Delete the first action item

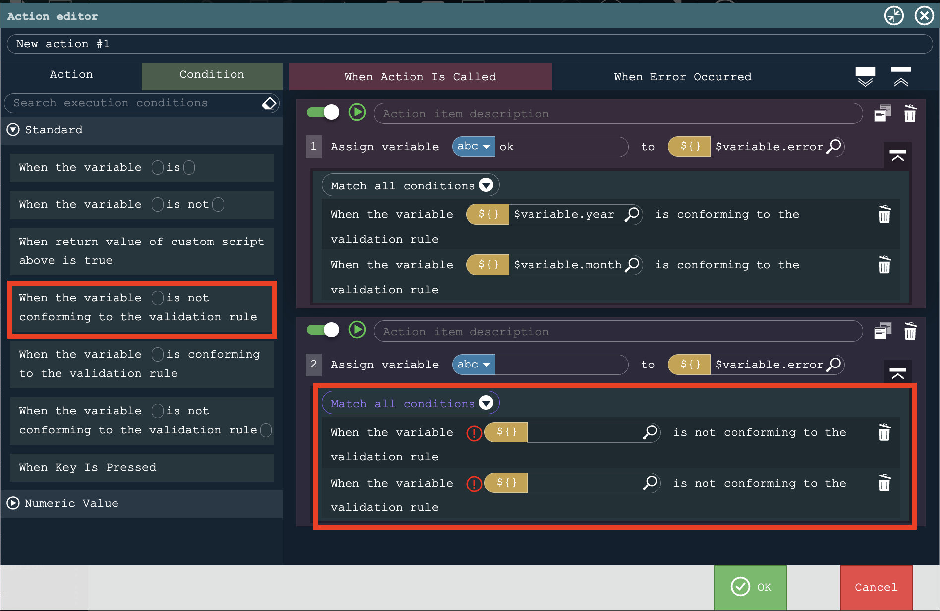point(910,114)
